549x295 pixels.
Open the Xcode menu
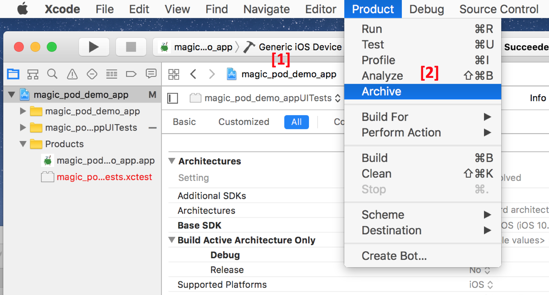point(62,9)
